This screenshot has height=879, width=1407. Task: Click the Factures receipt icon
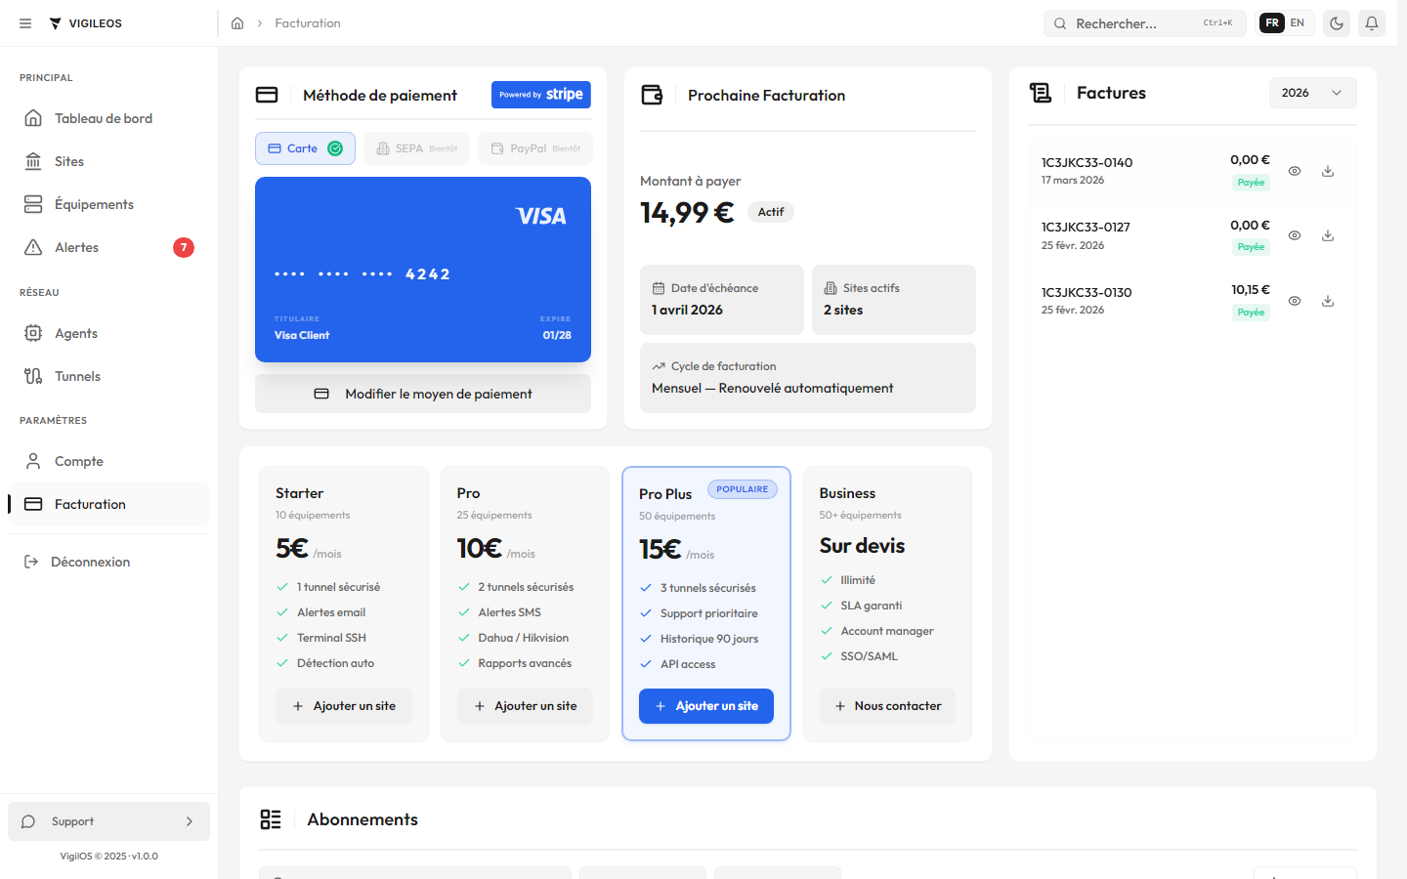pyautogui.click(x=1041, y=93)
